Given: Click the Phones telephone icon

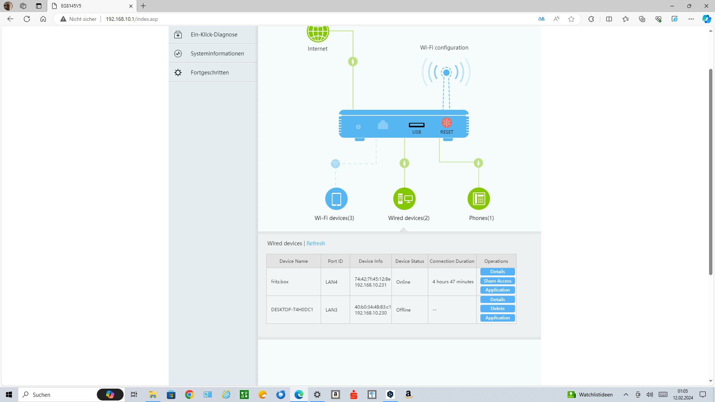Looking at the screenshot, I should pyautogui.click(x=479, y=199).
